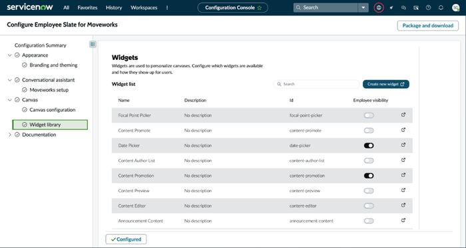Click the header icon left of the help icon
This screenshot has width=466, height=248.
click(x=416, y=8)
